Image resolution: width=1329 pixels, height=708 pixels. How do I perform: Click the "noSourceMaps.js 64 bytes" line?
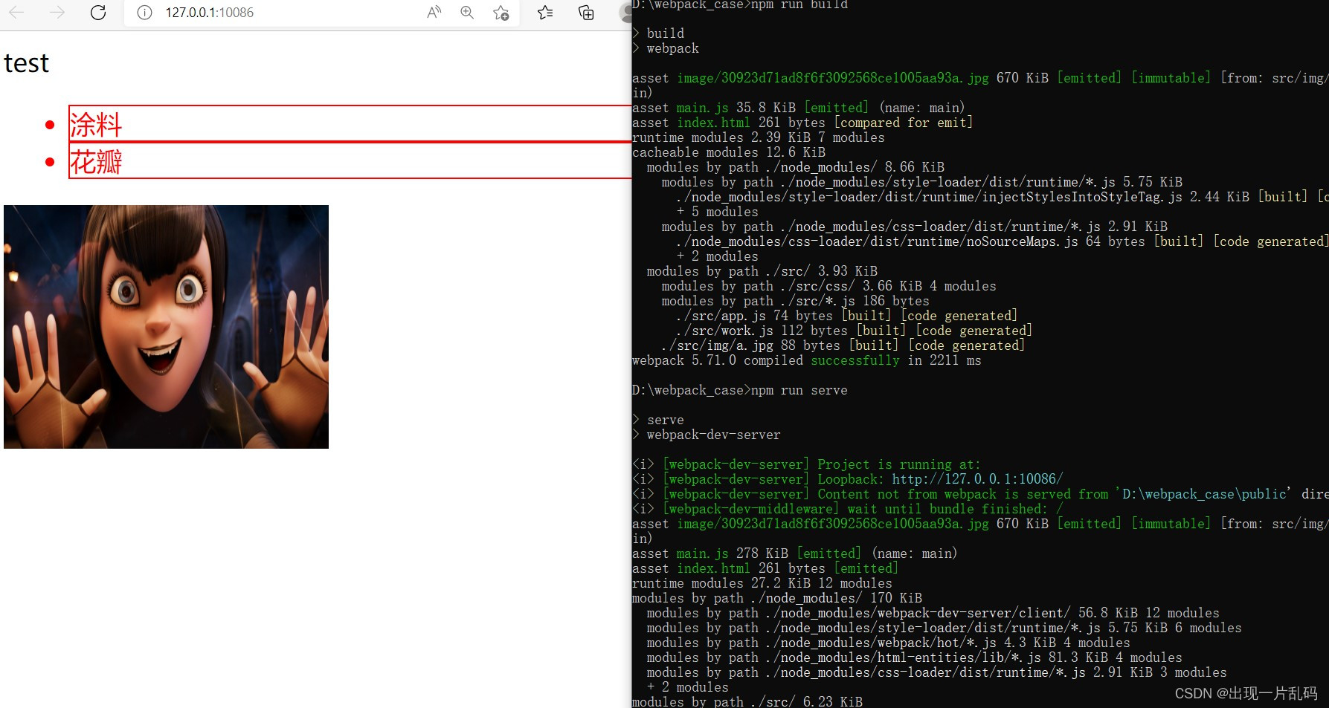tap(1003, 241)
